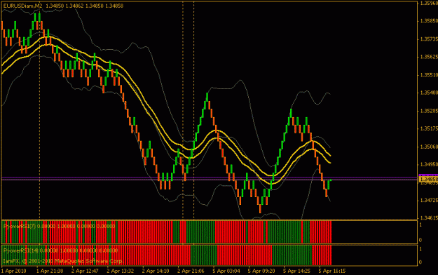Click the 1.35285 price axis label
Image resolution: width=438 pixels, height=275 pixels.
pos(429,111)
